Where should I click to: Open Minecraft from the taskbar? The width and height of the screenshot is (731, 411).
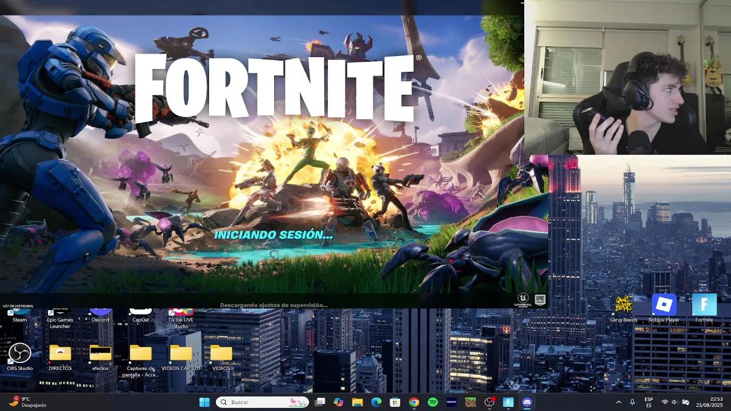470,402
